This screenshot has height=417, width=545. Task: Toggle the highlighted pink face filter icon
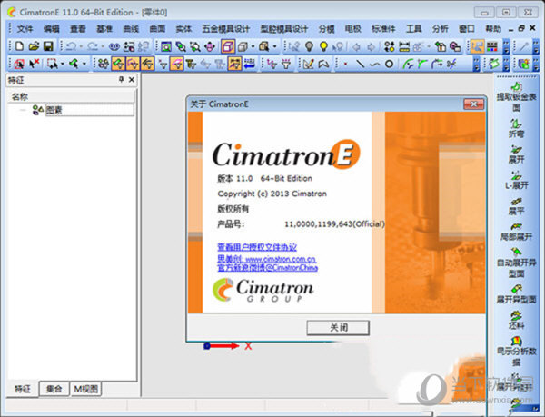pyautogui.click(x=176, y=64)
